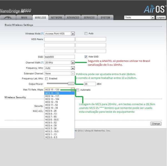This screenshot has height=166, width=167.
Task: Select MCS 7 - 65 option
Action: click(59, 117)
